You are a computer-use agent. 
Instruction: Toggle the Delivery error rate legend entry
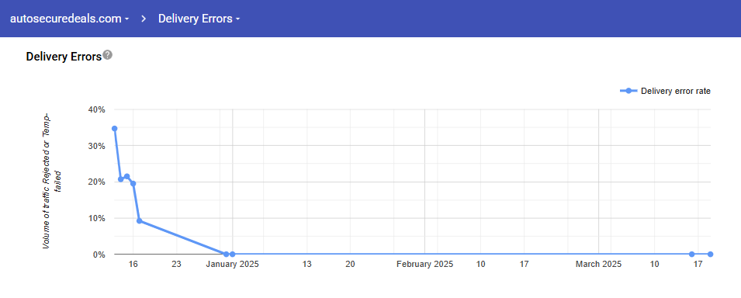coord(666,91)
